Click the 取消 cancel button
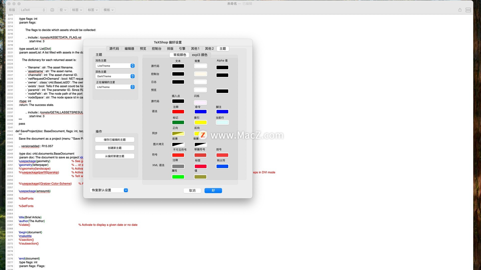Screen dimensions: 481x270 click(x=192, y=191)
